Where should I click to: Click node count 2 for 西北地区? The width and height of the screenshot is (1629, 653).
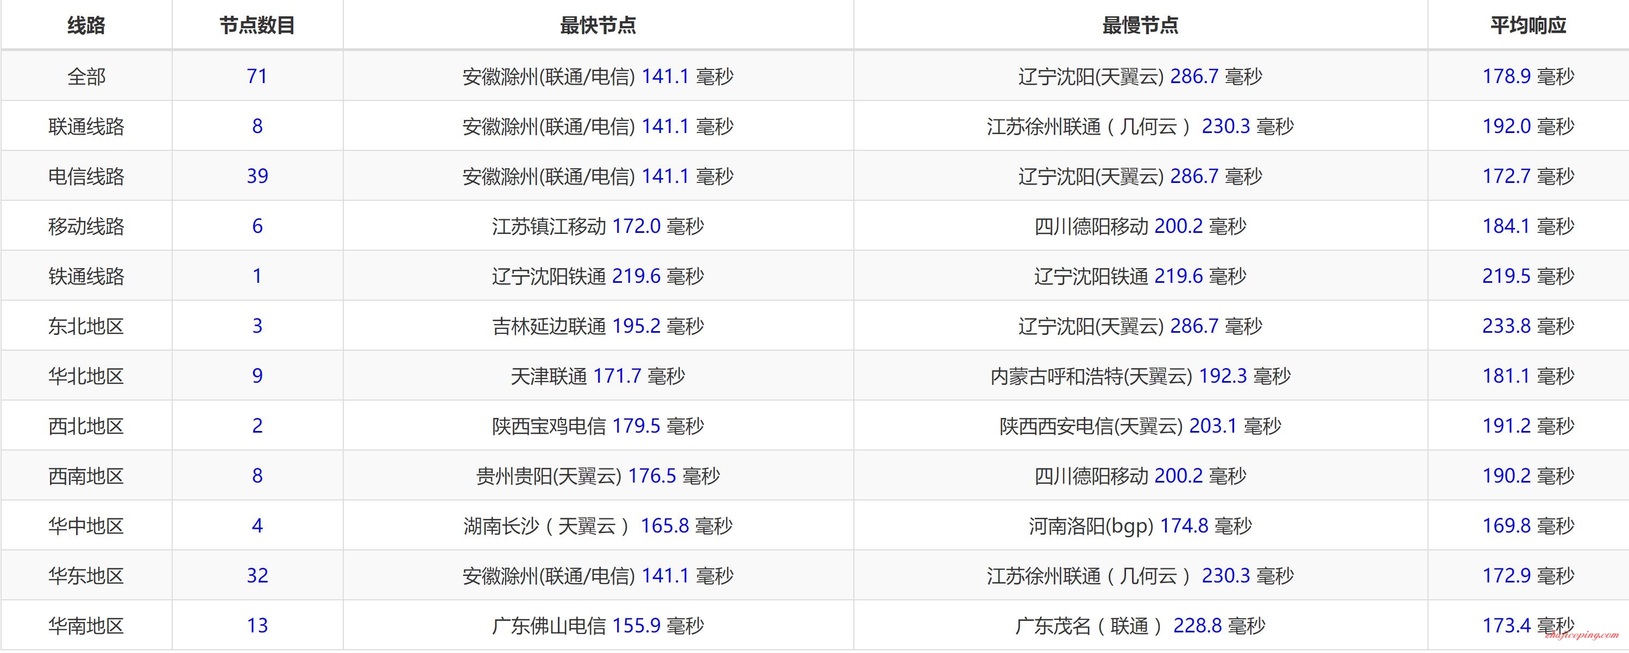pyautogui.click(x=257, y=426)
